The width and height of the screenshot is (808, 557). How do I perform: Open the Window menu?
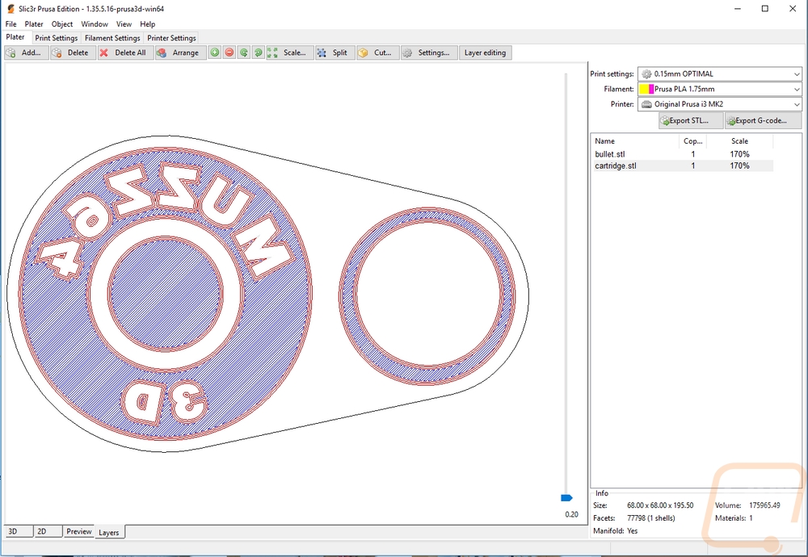(x=95, y=24)
